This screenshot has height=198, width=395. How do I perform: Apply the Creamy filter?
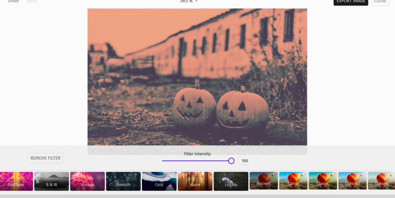[x=381, y=181]
